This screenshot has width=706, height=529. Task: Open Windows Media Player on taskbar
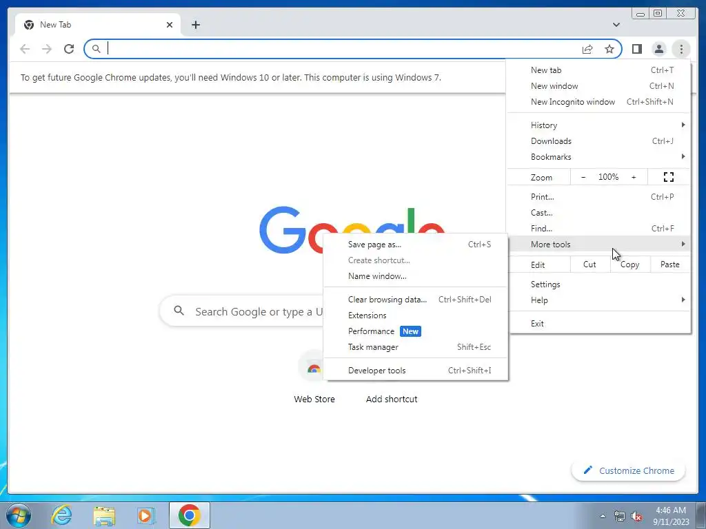[145, 515]
